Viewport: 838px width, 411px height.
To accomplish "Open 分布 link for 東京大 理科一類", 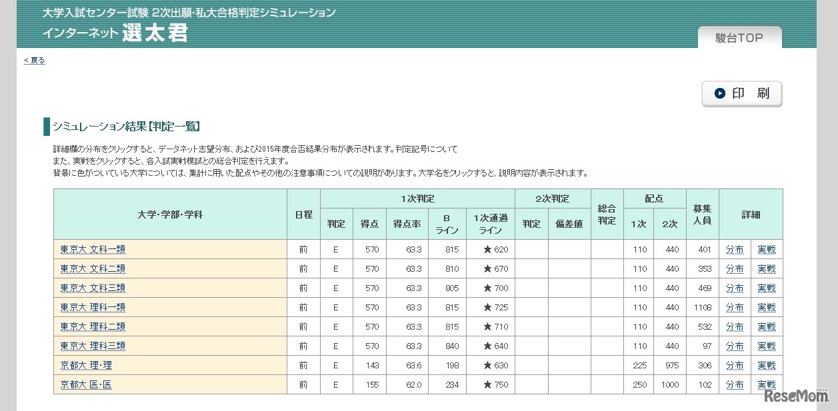I will (x=735, y=308).
